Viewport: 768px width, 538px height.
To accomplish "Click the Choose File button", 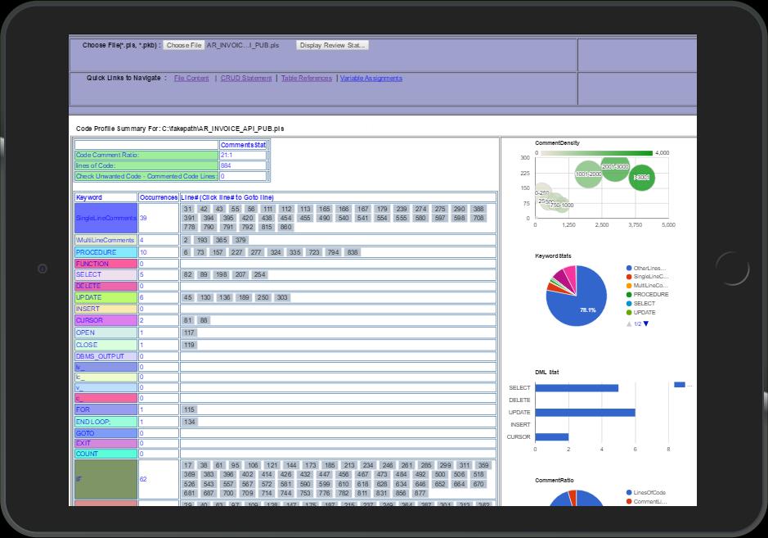I will pos(184,45).
